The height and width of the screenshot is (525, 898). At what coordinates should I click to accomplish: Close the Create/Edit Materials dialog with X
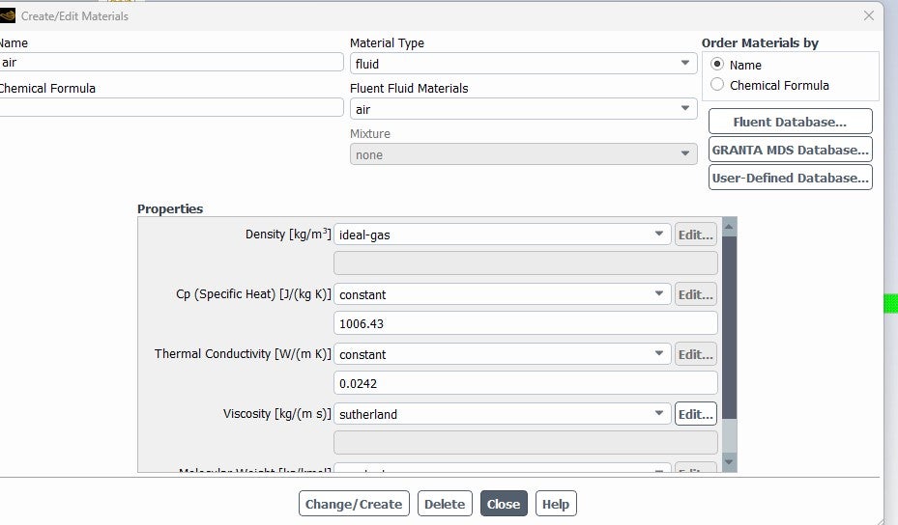869,16
